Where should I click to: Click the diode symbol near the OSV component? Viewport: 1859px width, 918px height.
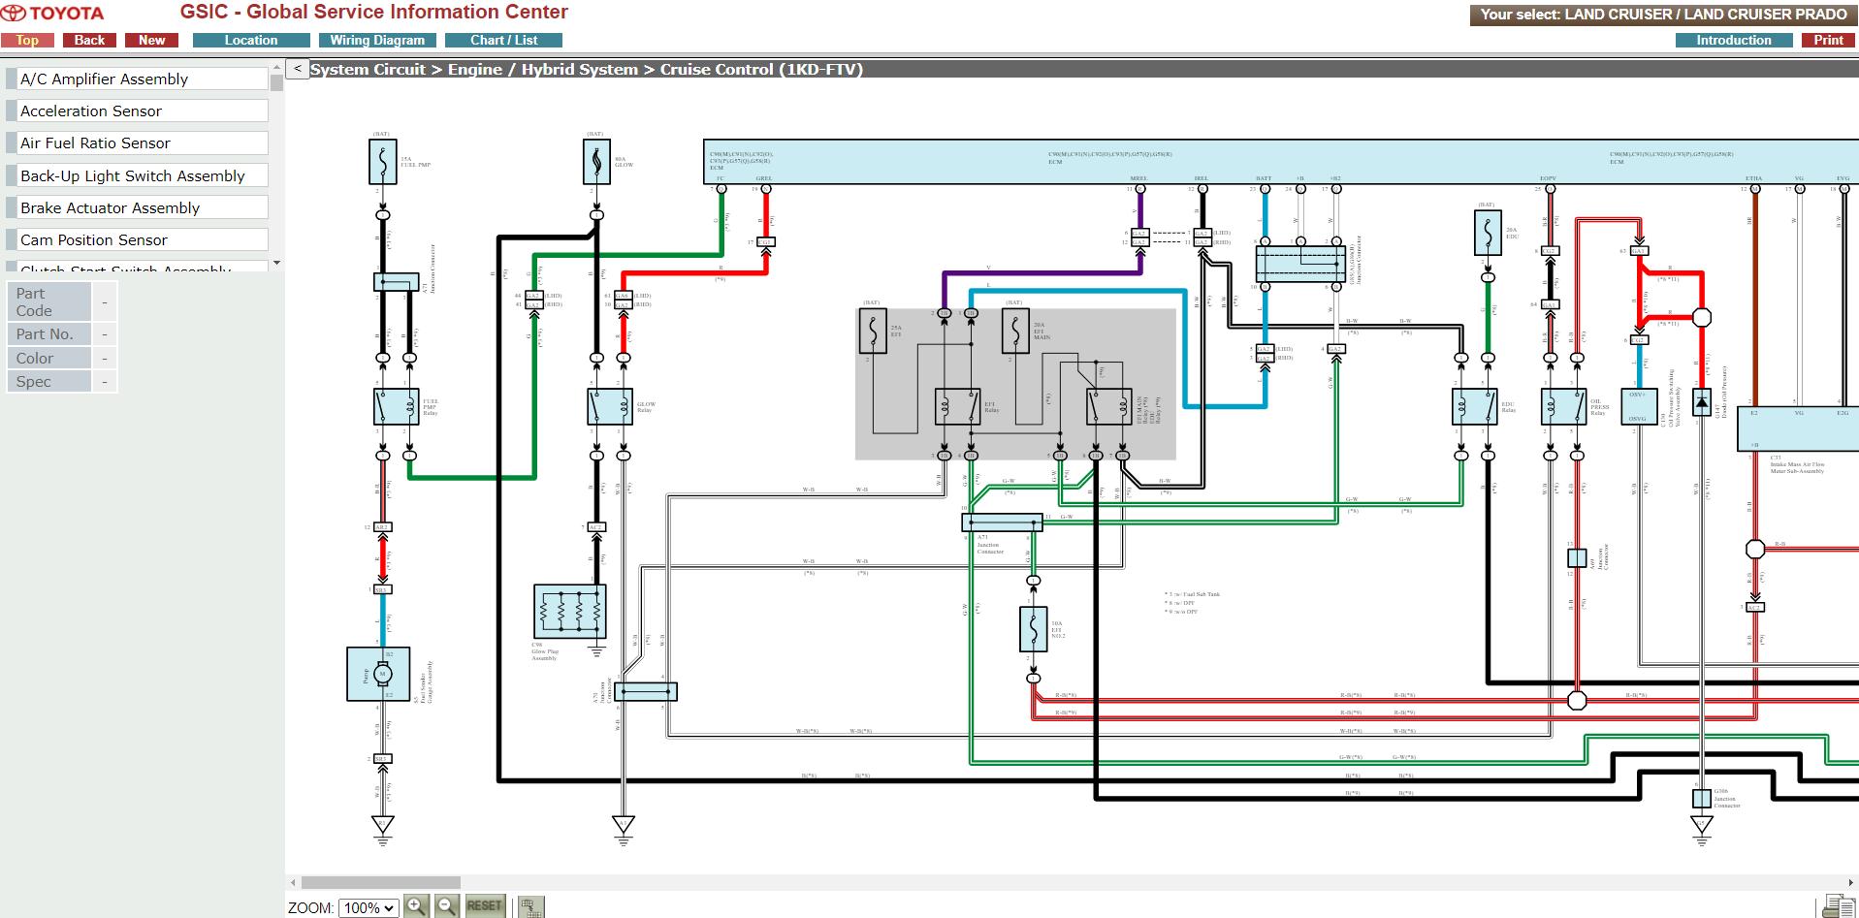click(1702, 402)
